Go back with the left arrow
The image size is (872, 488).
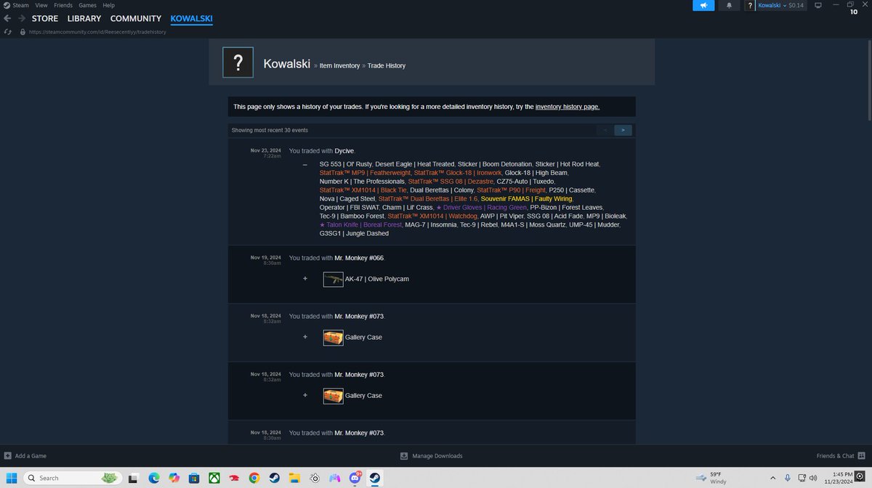(7, 18)
